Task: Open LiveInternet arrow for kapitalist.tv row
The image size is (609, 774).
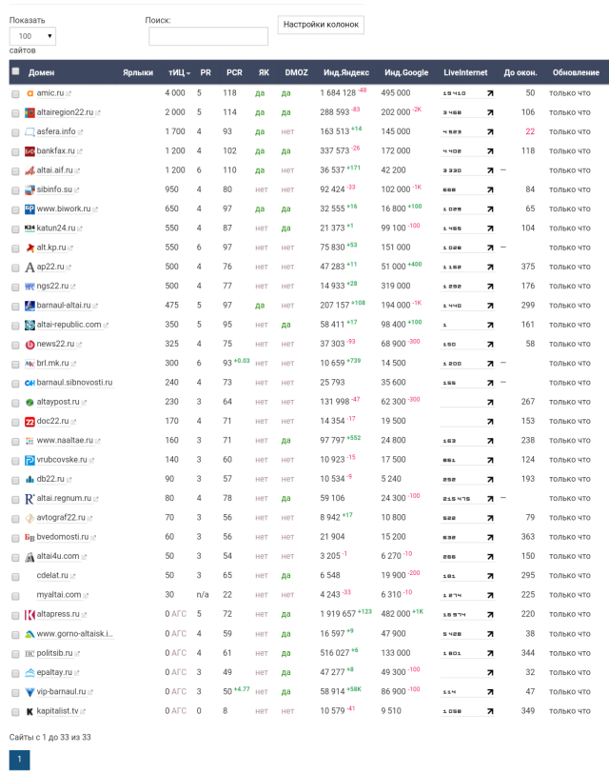Action: pos(490,711)
